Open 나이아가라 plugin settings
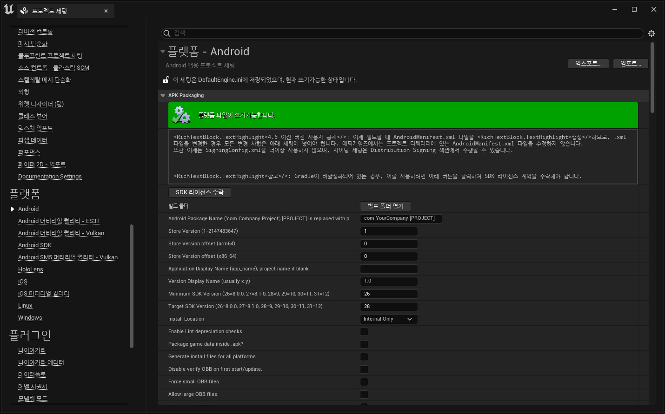Screen dimensions: 665x414 click(x=32, y=350)
